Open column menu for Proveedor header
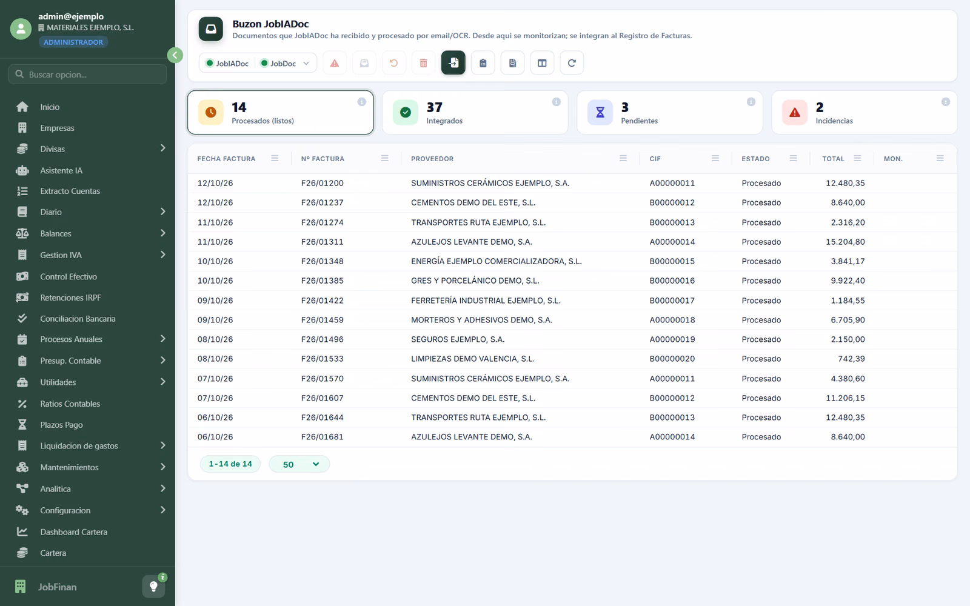 pos(623,158)
